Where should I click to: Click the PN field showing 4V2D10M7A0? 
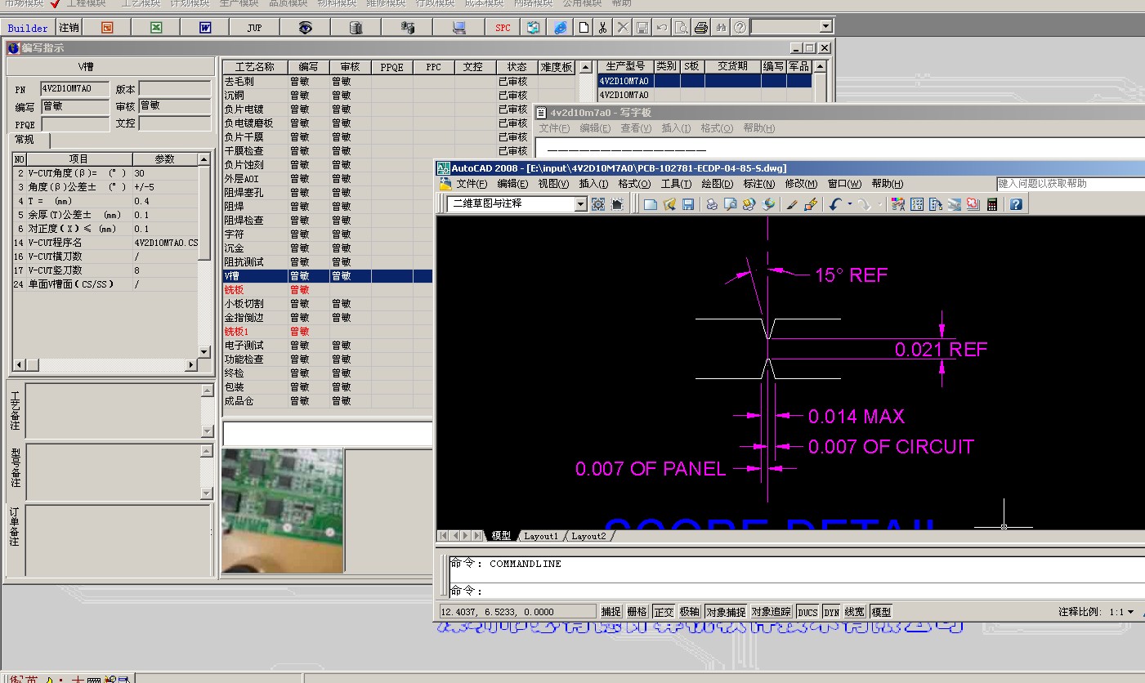[74, 88]
